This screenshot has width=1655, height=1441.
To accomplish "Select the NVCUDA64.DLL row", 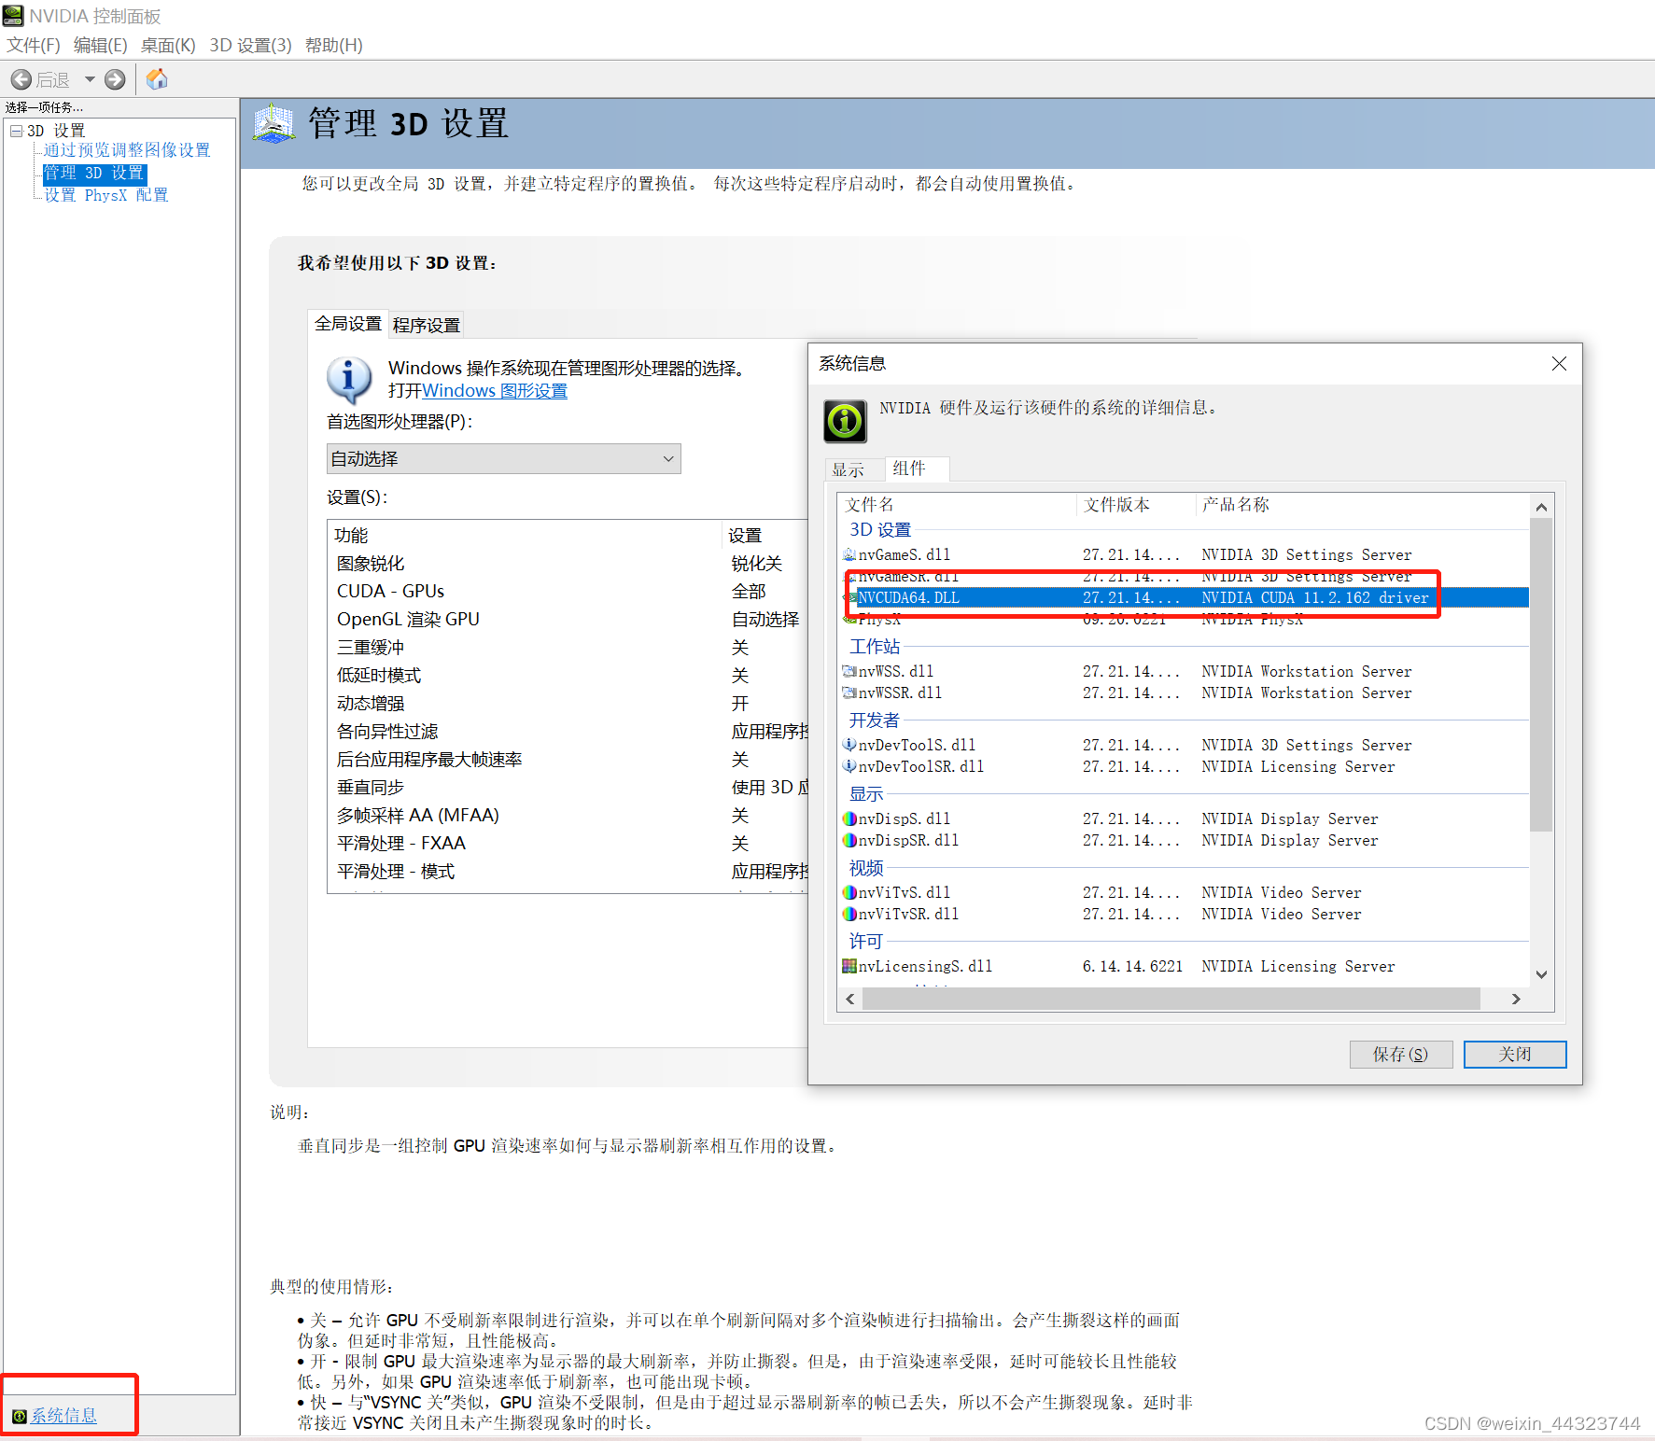I will point(1185,597).
